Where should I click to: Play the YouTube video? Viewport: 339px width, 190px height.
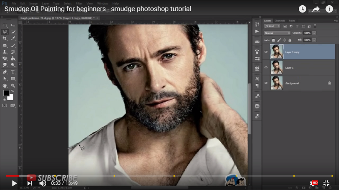click(14, 183)
